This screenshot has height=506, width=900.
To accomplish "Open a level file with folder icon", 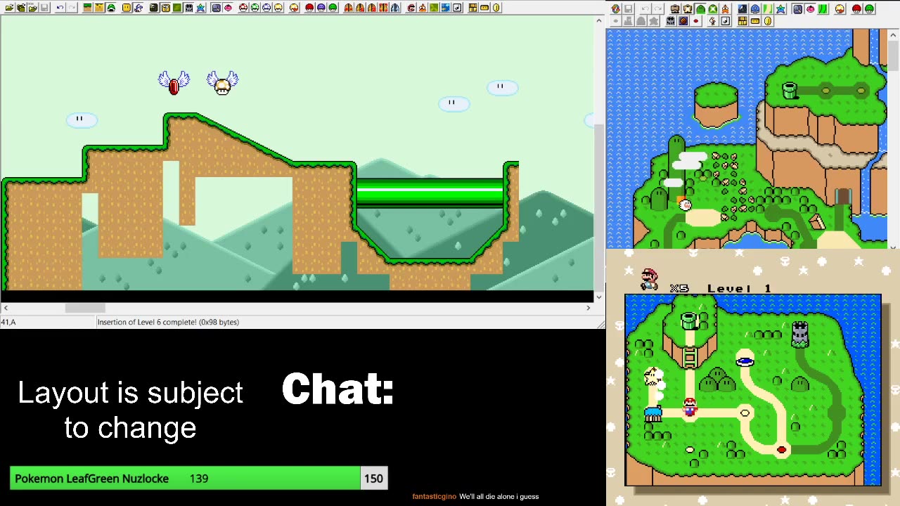I will (x=9, y=8).
